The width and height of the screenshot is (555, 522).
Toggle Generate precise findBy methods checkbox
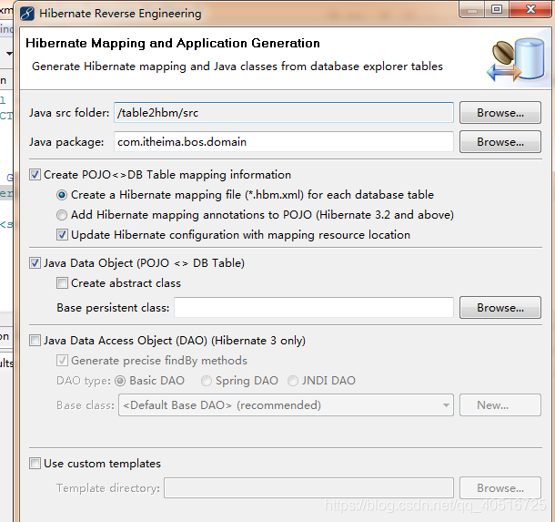[62, 361]
